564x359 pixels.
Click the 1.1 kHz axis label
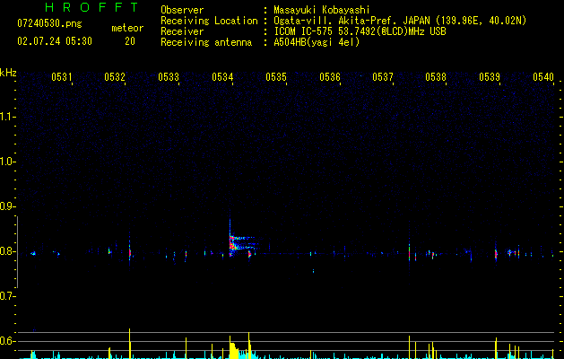click(x=7, y=117)
